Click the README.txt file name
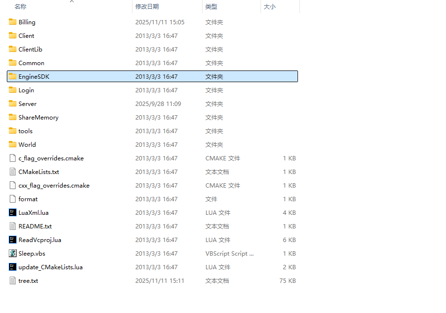Viewport: 446px width, 313px height. 35,226
